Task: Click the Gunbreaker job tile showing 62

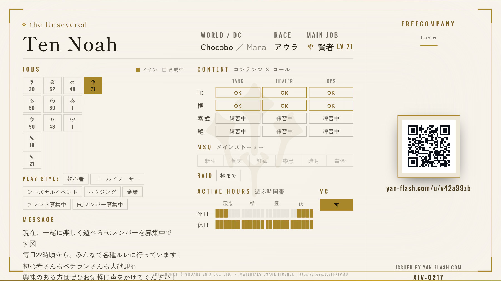Action: coord(52,85)
